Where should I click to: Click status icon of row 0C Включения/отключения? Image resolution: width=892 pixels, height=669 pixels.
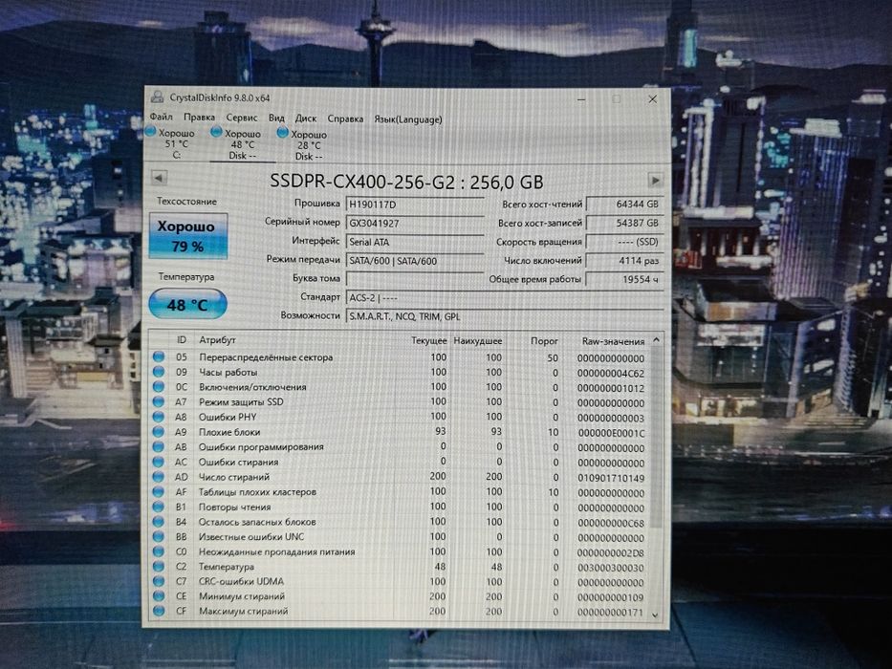[x=159, y=386]
